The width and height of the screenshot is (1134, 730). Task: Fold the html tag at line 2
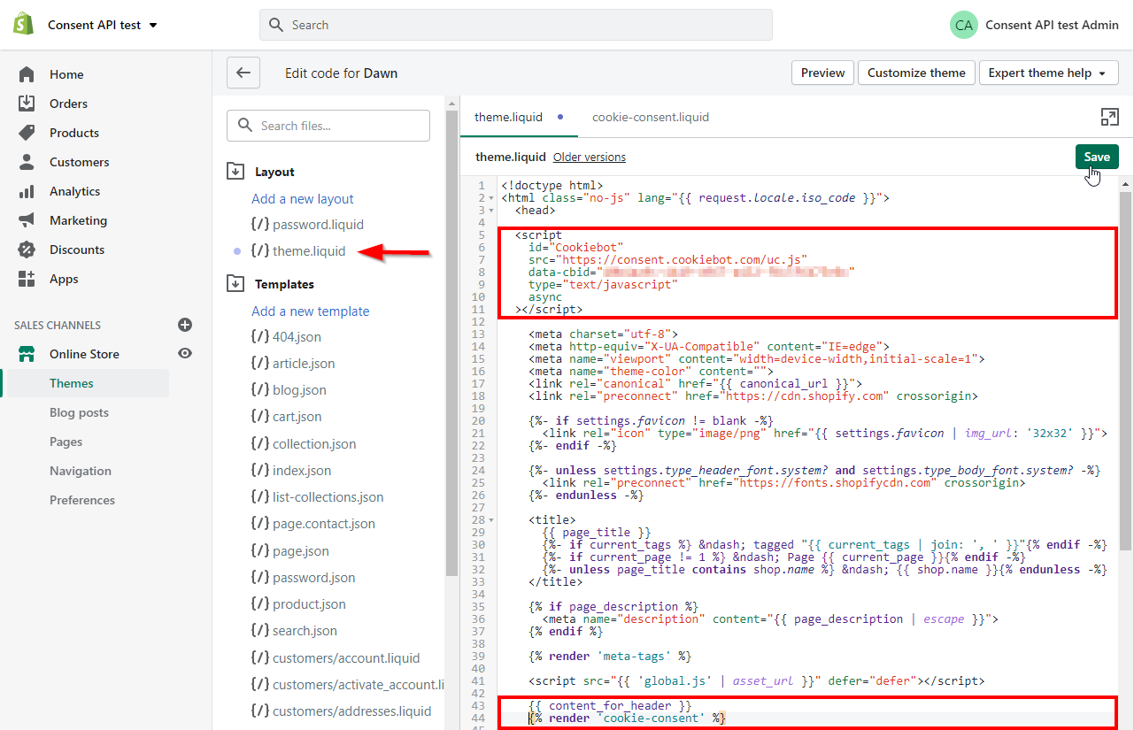coord(491,198)
